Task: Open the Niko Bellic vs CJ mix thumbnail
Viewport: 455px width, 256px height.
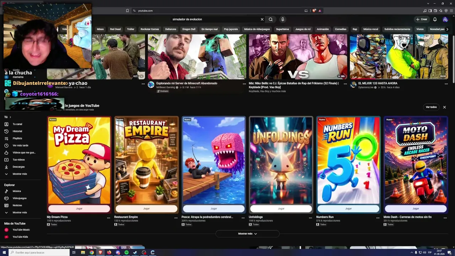Action: (298, 57)
